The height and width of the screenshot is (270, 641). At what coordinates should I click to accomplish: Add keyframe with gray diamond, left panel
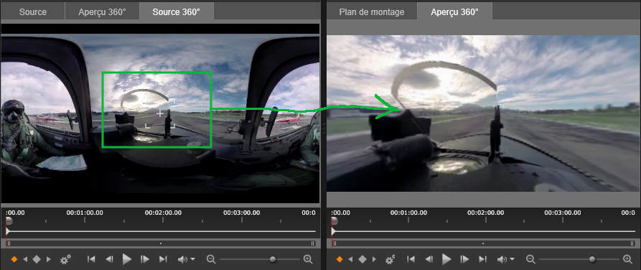[x=37, y=259]
